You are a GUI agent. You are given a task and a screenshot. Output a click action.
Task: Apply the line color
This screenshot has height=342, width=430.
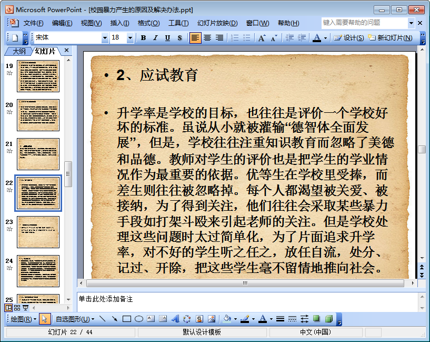click(x=245, y=319)
